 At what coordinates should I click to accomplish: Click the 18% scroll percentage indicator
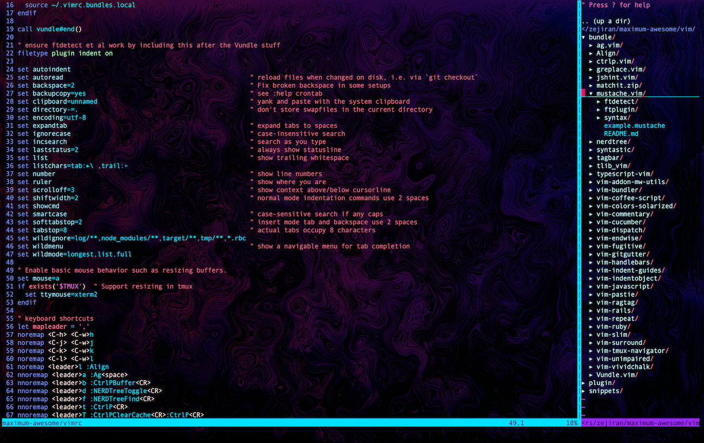[x=572, y=423]
